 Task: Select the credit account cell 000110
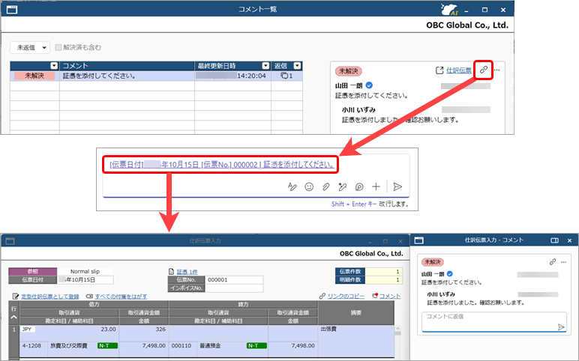click(181, 345)
